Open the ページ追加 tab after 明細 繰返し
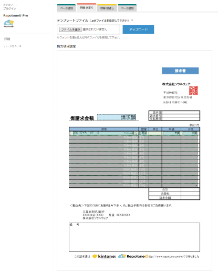Screen dimensions: 218x271 tap(127, 8)
